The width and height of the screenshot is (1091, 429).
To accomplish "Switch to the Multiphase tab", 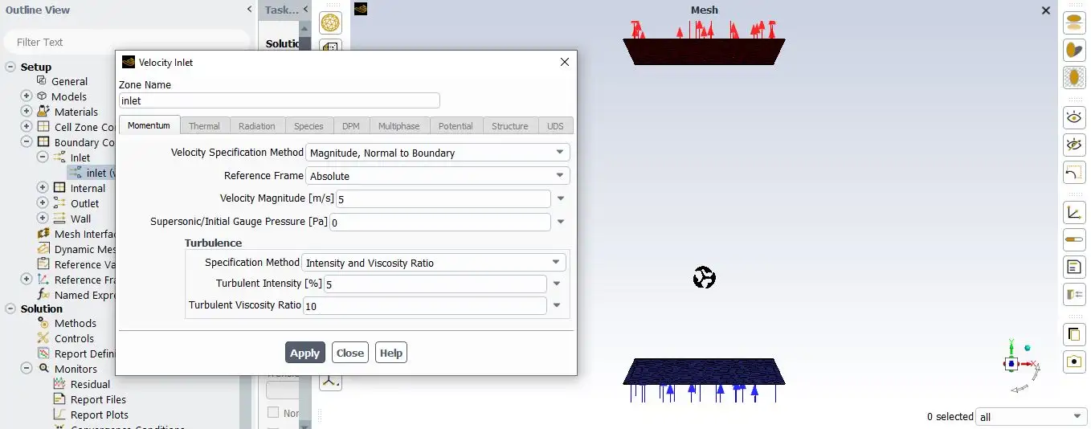I will [x=399, y=126].
